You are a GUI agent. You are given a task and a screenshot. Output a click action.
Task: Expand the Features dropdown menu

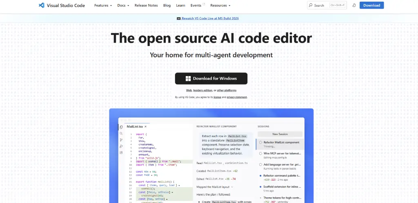pyautogui.click(x=103, y=5)
